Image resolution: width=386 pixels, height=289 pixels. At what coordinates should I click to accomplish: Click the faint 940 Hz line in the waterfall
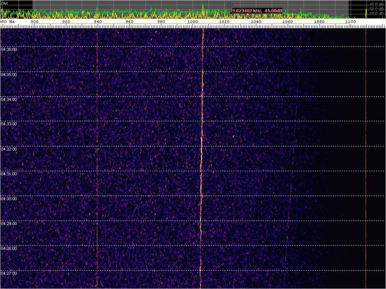click(x=97, y=159)
